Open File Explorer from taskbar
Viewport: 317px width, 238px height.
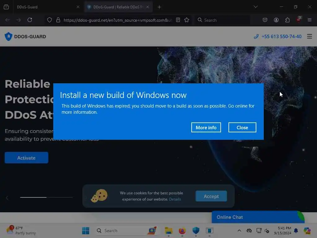[168, 231]
